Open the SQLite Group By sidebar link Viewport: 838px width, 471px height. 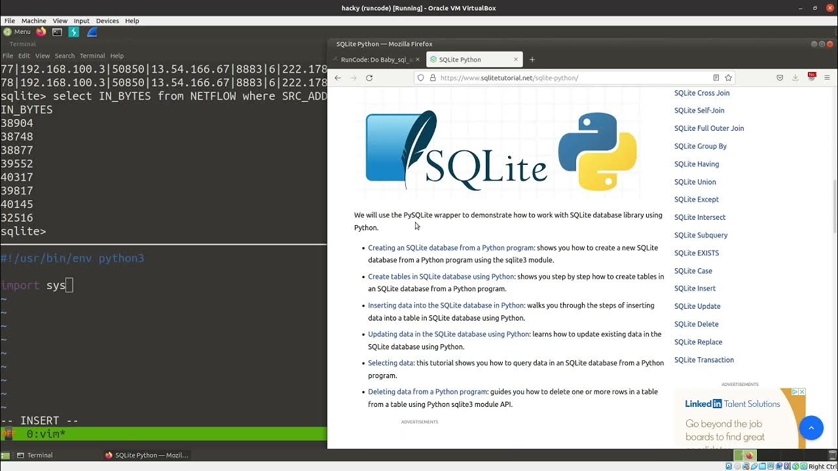pyautogui.click(x=701, y=147)
